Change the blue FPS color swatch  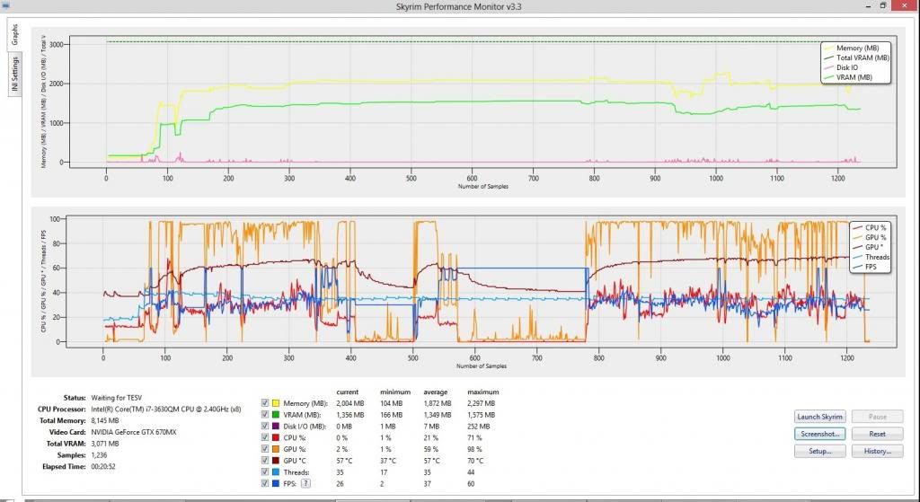(276, 484)
